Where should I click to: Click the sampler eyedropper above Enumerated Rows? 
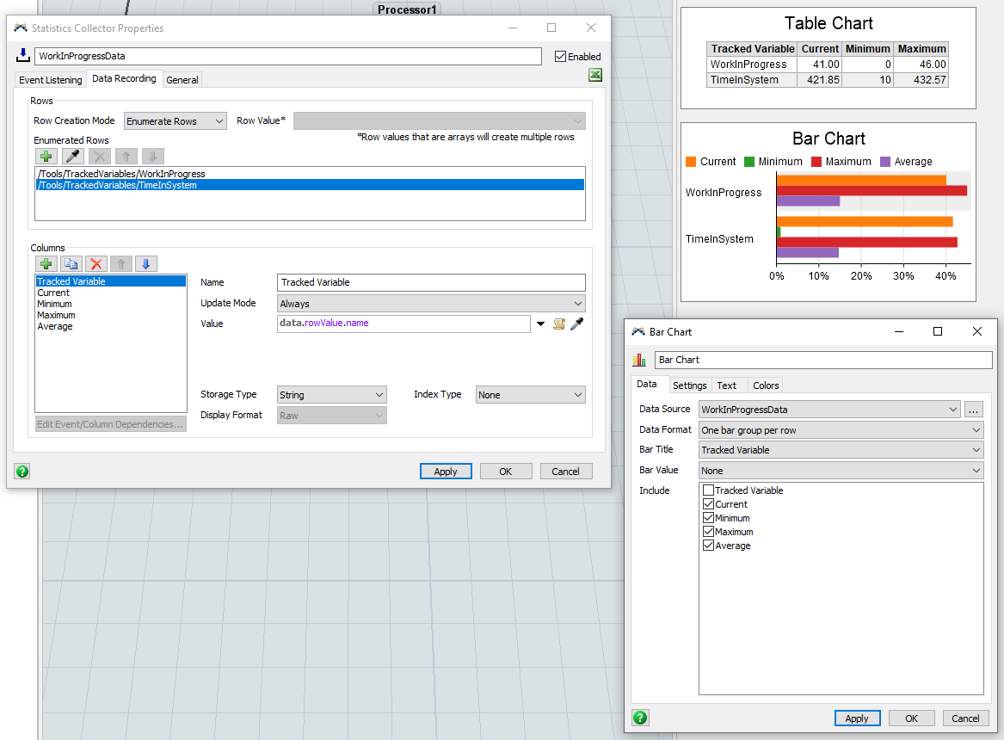[73, 157]
